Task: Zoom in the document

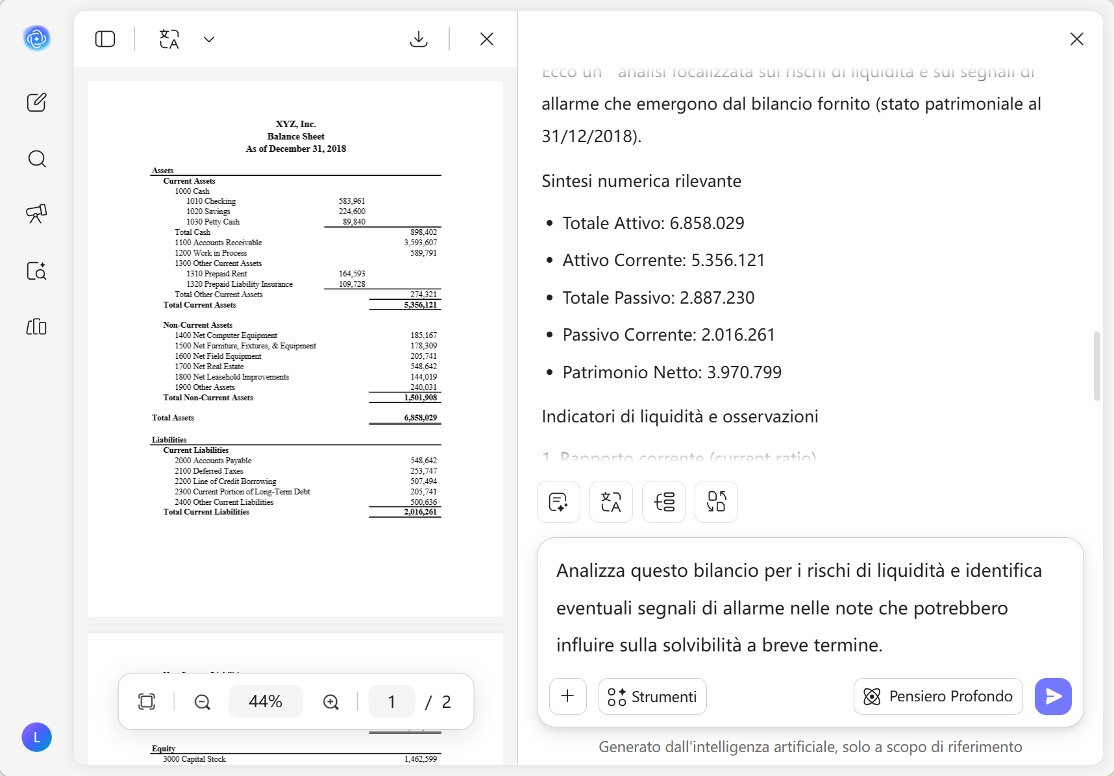Action: pos(331,701)
